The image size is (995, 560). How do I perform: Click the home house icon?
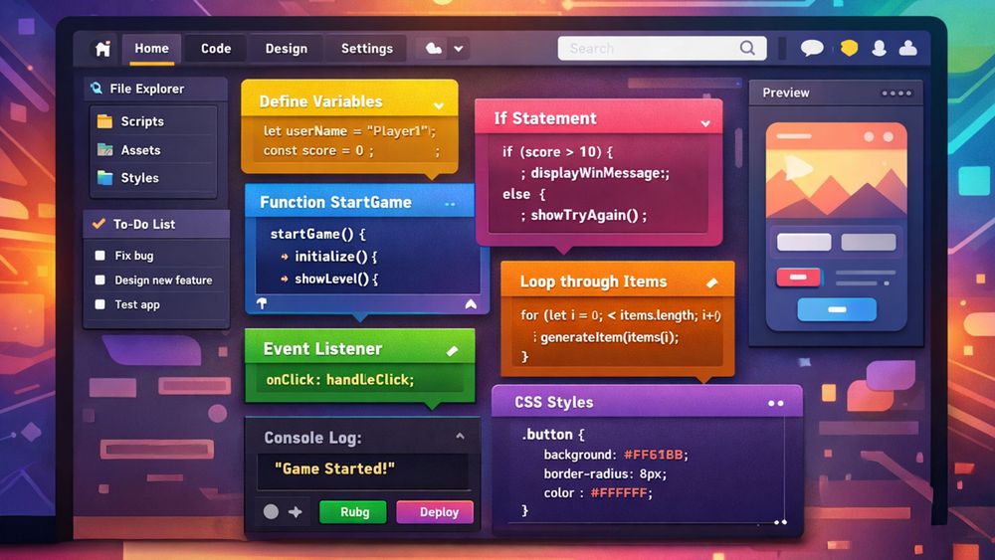coord(102,49)
